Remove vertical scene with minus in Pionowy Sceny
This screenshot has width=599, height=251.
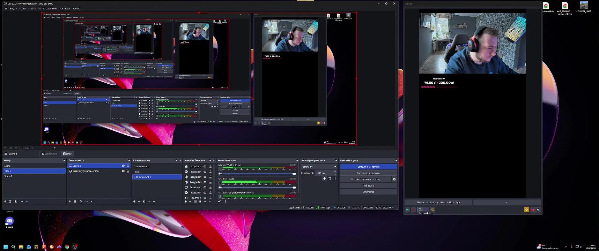pos(139,201)
